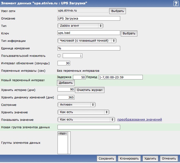This screenshot has width=180, height=163.
Task: Expand the Хранить значение dropdown
Action: pyautogui.click(x=83, y=112)
